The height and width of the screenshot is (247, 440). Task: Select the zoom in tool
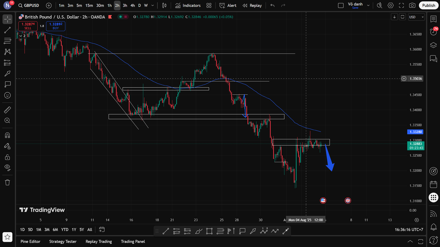pyautogui.click(x=7, y=121)
